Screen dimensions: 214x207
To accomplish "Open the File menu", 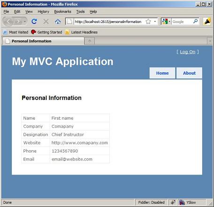I will coord(6,12).
